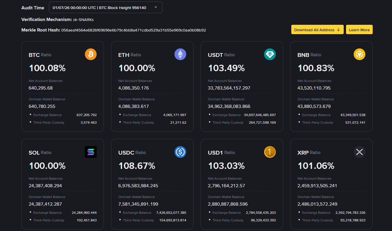Click SOL Net Account Balances amount

[45, 185]
